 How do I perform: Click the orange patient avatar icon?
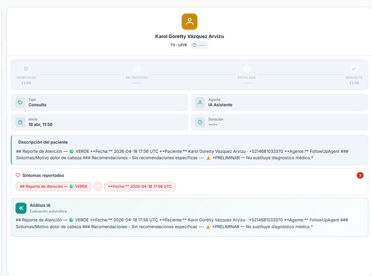(189, 22)
